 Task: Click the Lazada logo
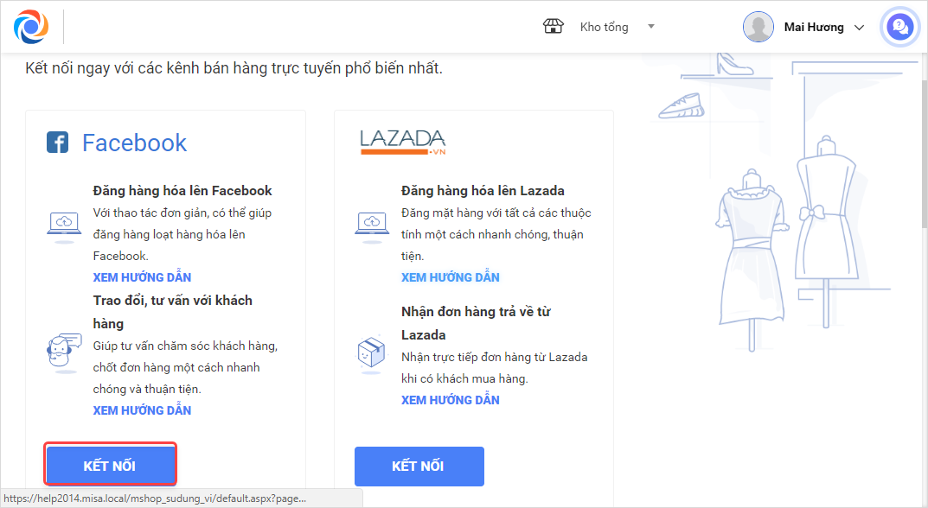pyautogui.click(x=403, y=142)
